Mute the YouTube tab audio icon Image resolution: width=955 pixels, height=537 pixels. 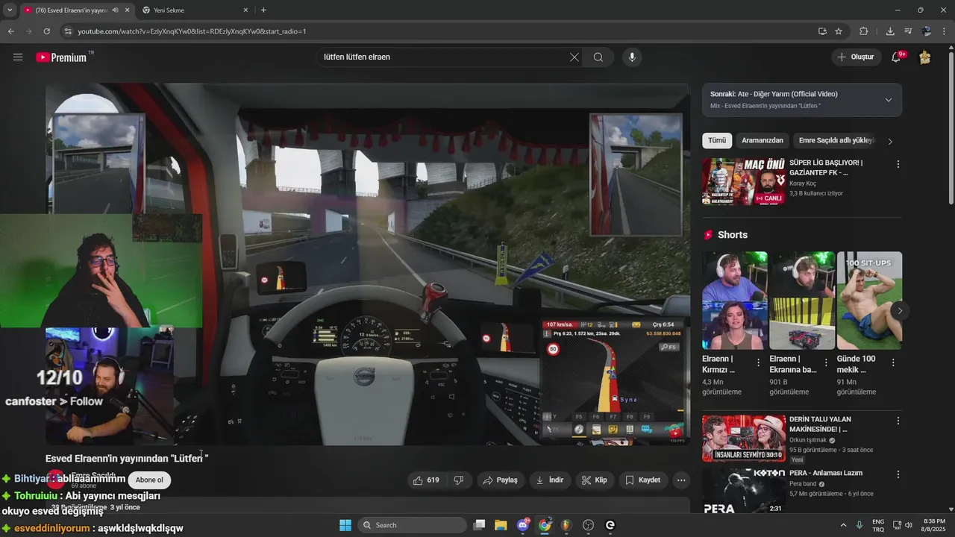coord(115,10)
